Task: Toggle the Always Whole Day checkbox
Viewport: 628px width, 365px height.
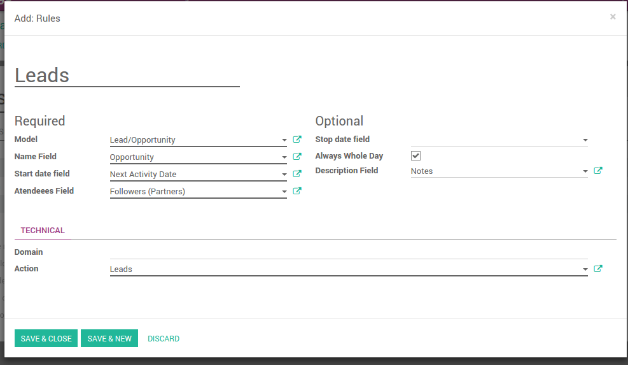Action: [x=415, y=156]
